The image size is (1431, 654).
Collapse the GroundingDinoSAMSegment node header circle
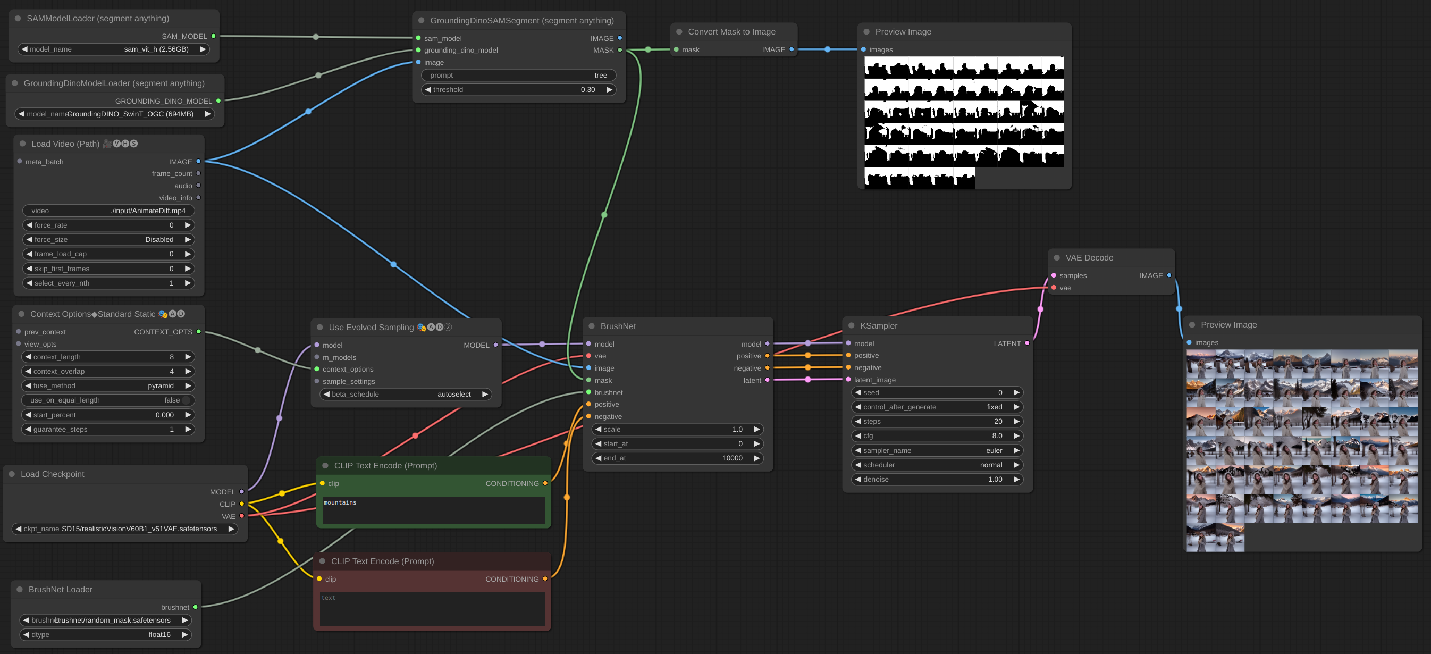(x=420, y=20)
